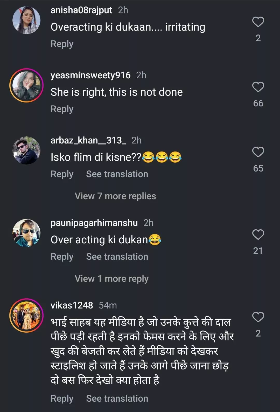The width and height of the screenshot is (280, 412).
Task: Open anisha08rajput's profile picture
Action: click(26, 20)
